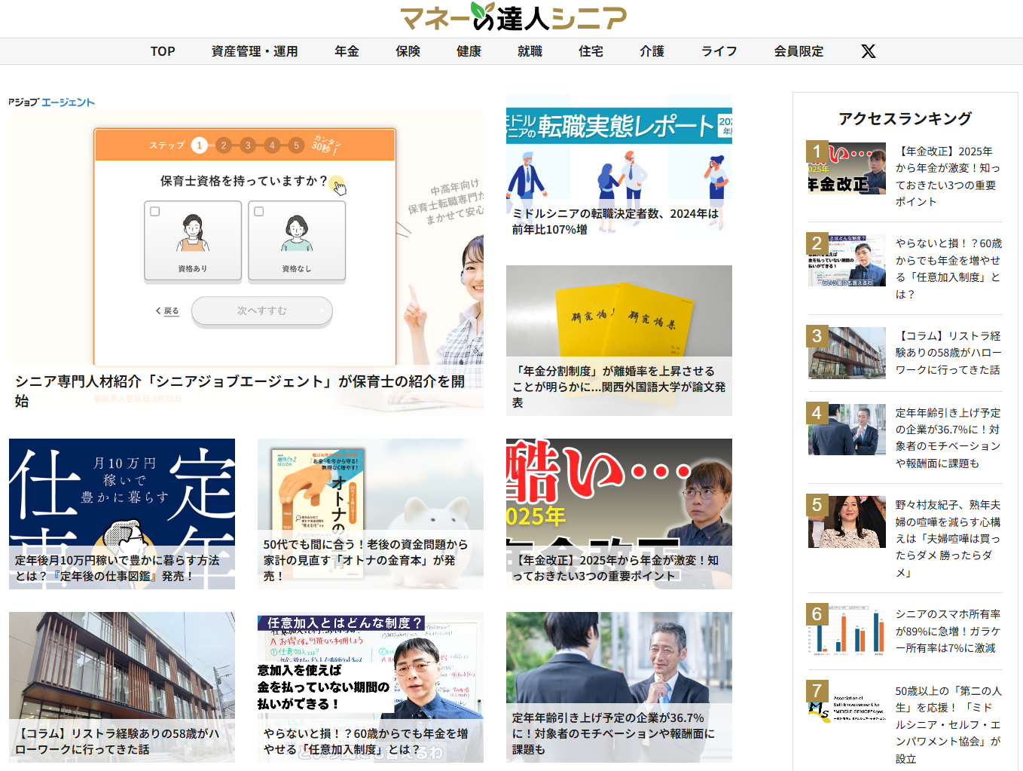This screenshot has width=1023, height=771.
Task: Open ranking 5 woman portrait thumbnail
Action: coord(847,522)
